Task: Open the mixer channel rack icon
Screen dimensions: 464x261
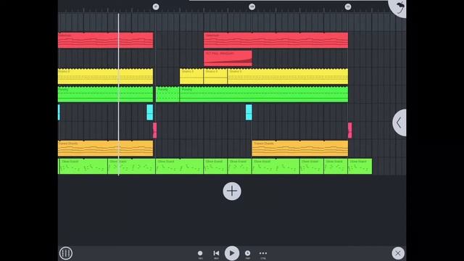Action: tap(66, 253)
